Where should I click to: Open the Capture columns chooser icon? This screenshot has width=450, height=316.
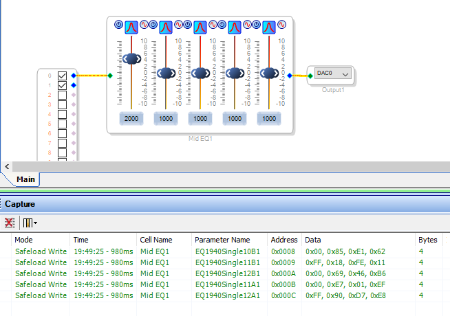30,223
